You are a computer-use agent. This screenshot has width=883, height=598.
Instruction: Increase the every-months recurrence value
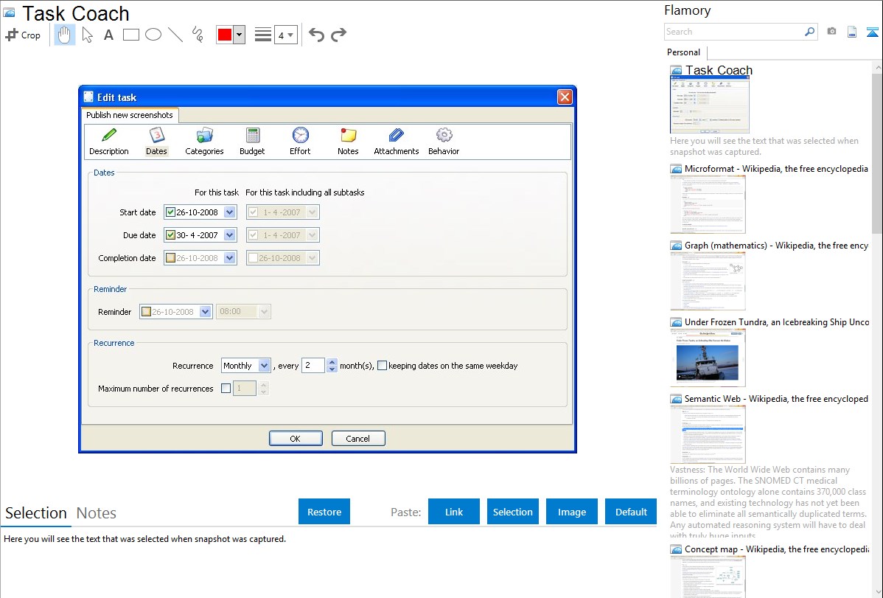click(x=332, y=362)
